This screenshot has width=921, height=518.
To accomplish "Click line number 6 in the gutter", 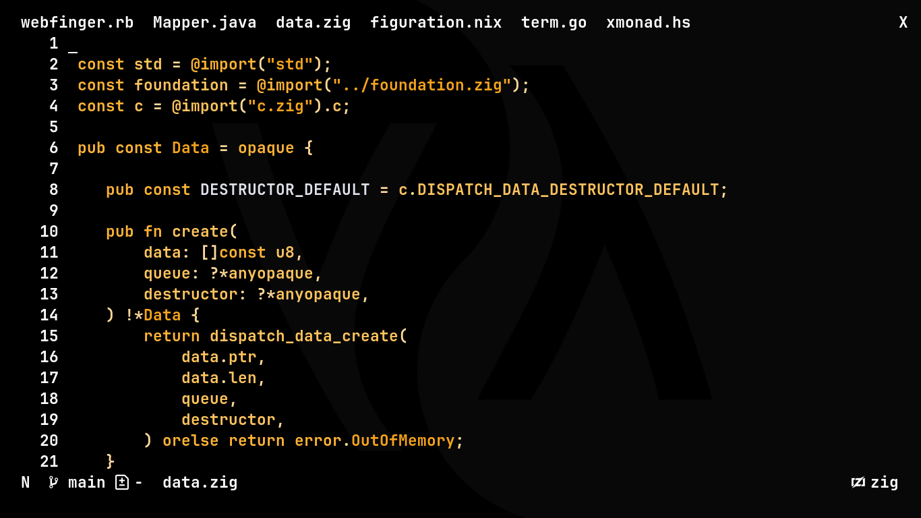I will pyautogui.click(x=54, y=148).
